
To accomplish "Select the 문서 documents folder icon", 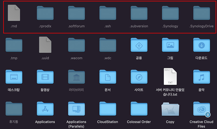I will [108, 77].
